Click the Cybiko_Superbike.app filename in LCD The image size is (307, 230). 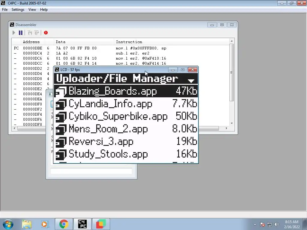click(118, 117)
